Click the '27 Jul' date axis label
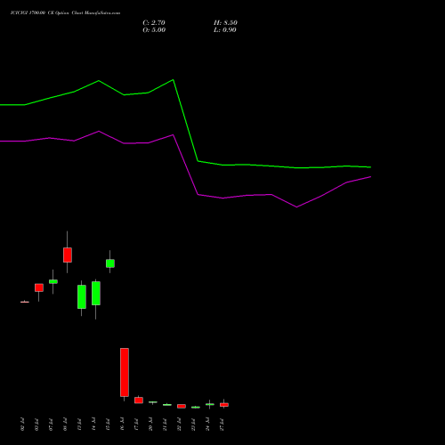Screen dimensions: 445x445 click(222, 425)
